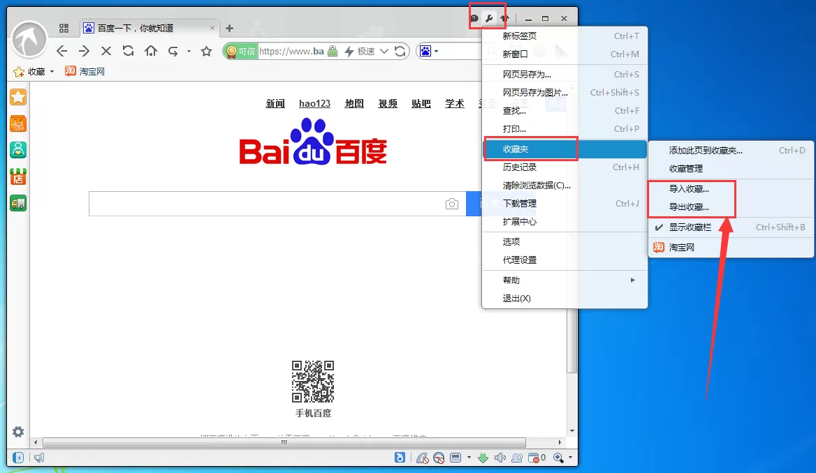The height and width of the screenshot is (473, 816).
Task: Click refresh icon inside address bar
Action: tap(400, 51)
